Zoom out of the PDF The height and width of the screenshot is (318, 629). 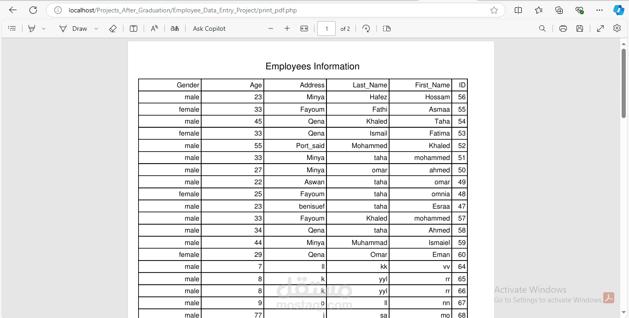[x=271, y=28]
